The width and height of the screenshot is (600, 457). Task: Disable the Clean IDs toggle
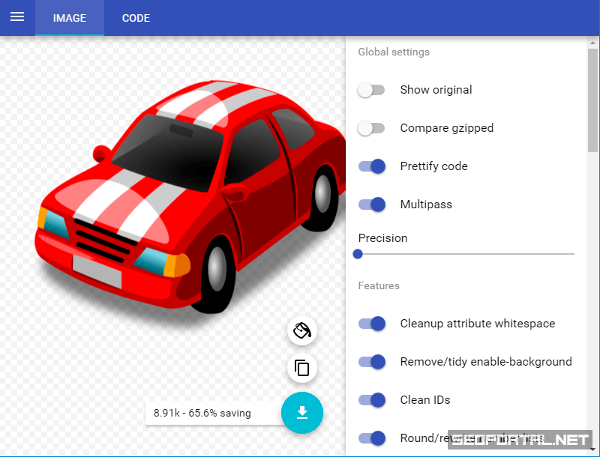(372, 400)
